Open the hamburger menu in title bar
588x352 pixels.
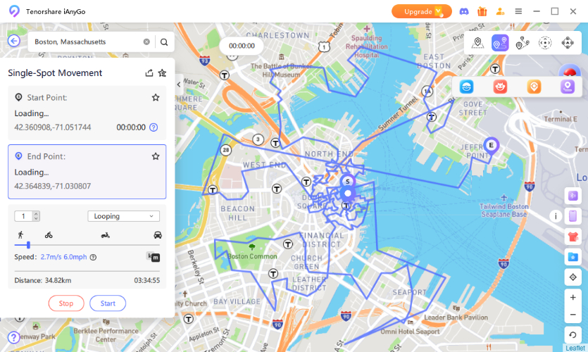click(518, 12)
